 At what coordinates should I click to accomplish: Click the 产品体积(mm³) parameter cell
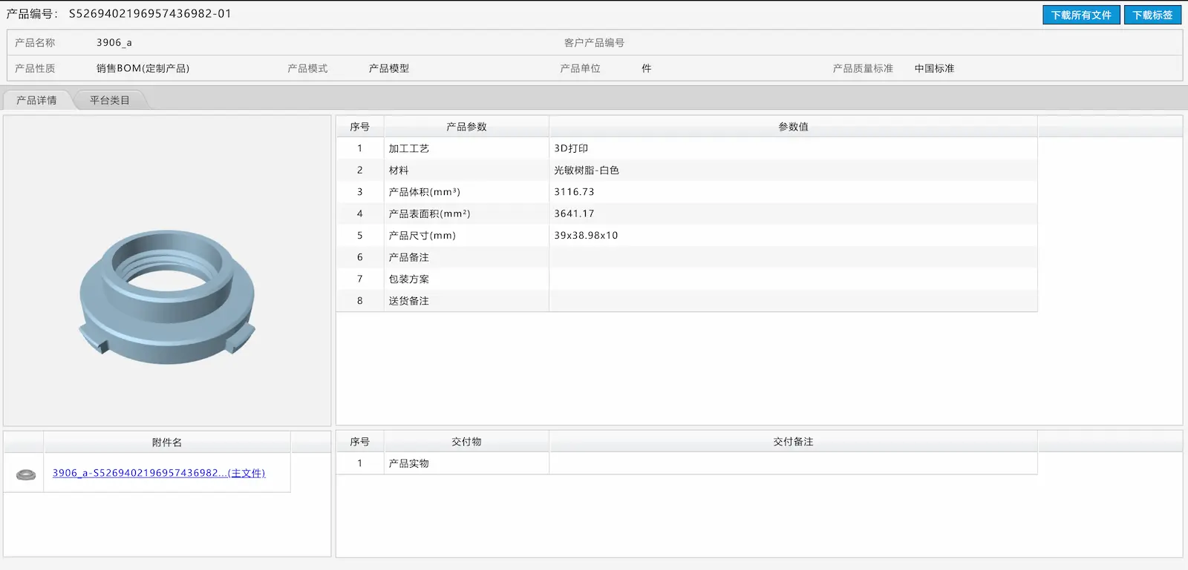(x=466, y=192)
